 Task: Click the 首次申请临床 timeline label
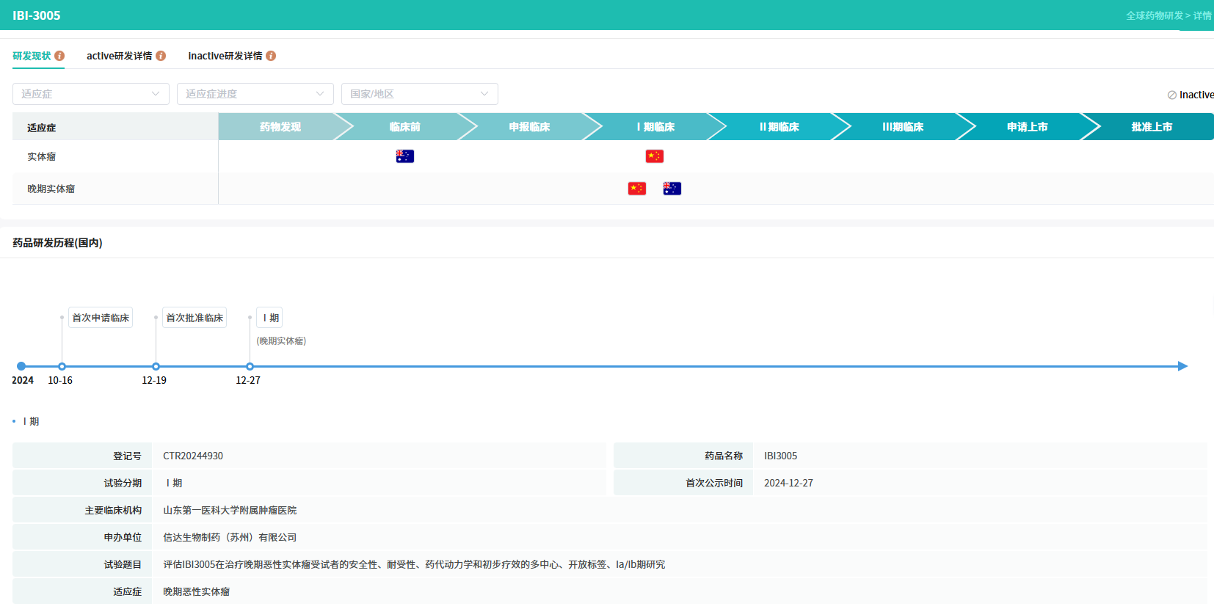101,318
